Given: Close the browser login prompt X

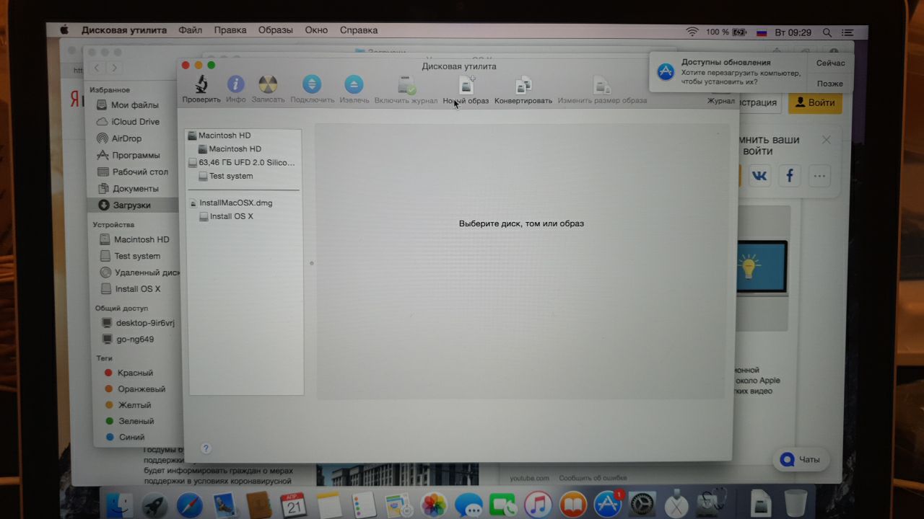Looking at the screenshot, I should click(827, 140).
